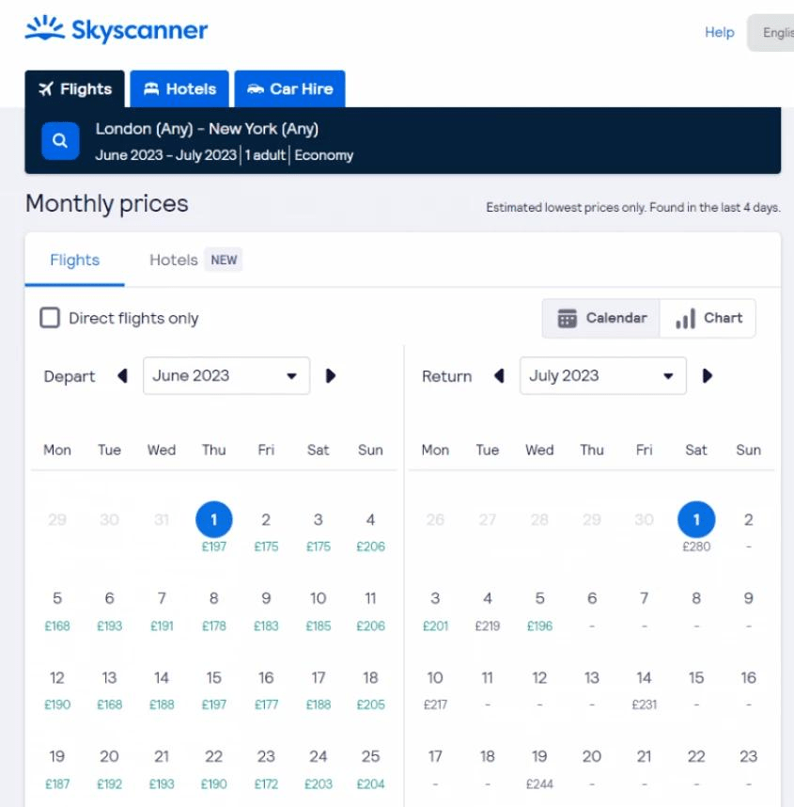Go to next return month arrow
Screen dimensions: 794x807
pyautogui.click(x=708, y=376)
